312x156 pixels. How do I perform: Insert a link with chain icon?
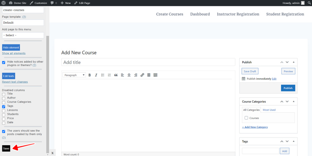coord(142,75)
